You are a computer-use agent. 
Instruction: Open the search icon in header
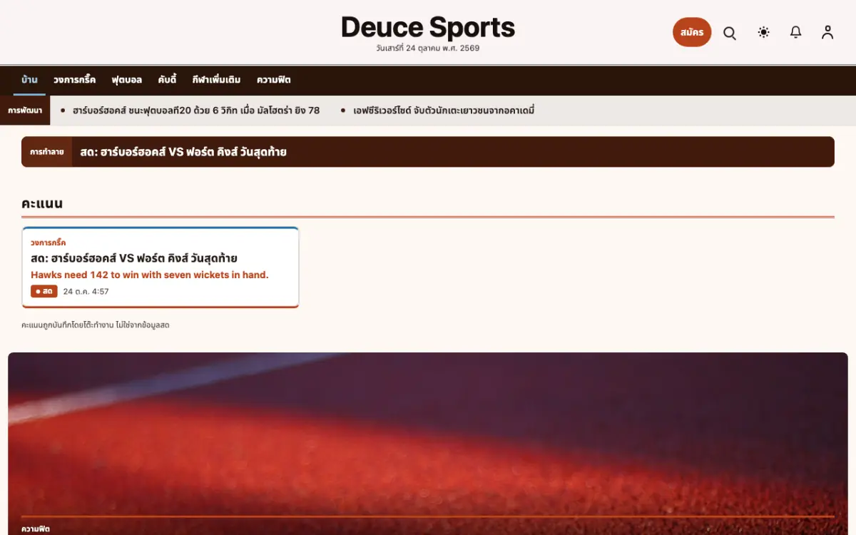click(x=730, y=33)
